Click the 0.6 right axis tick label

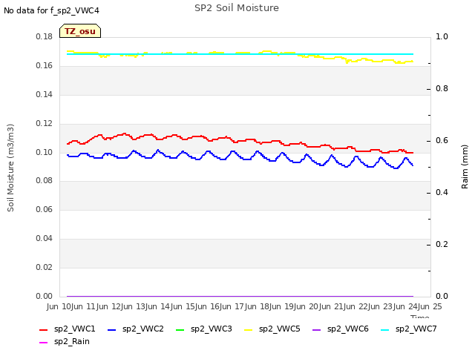(442, 140)
